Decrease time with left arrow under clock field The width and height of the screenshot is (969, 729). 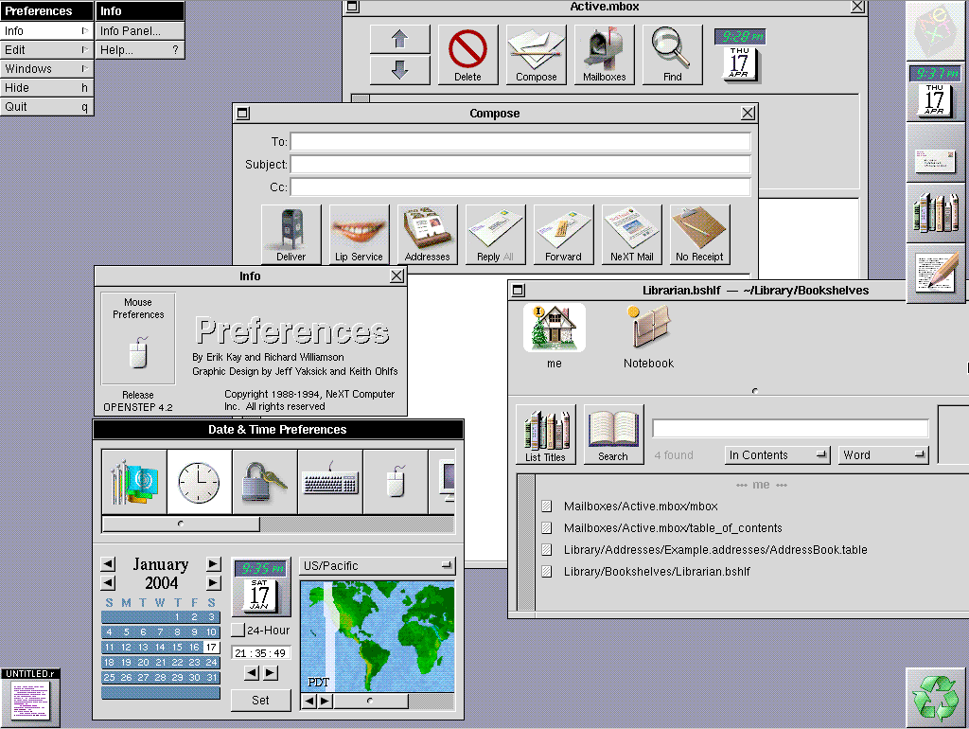[252, 673]
